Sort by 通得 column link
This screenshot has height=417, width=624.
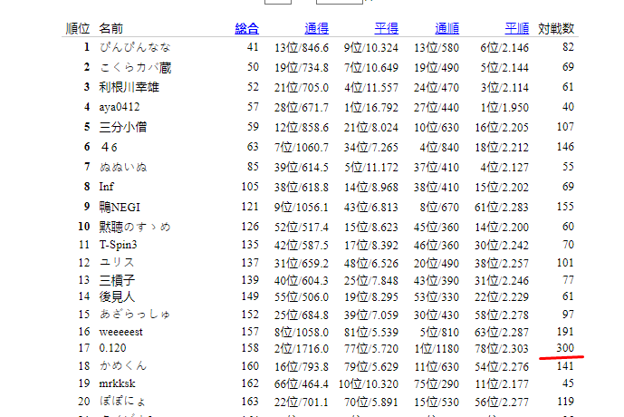(x=316, y=29)
